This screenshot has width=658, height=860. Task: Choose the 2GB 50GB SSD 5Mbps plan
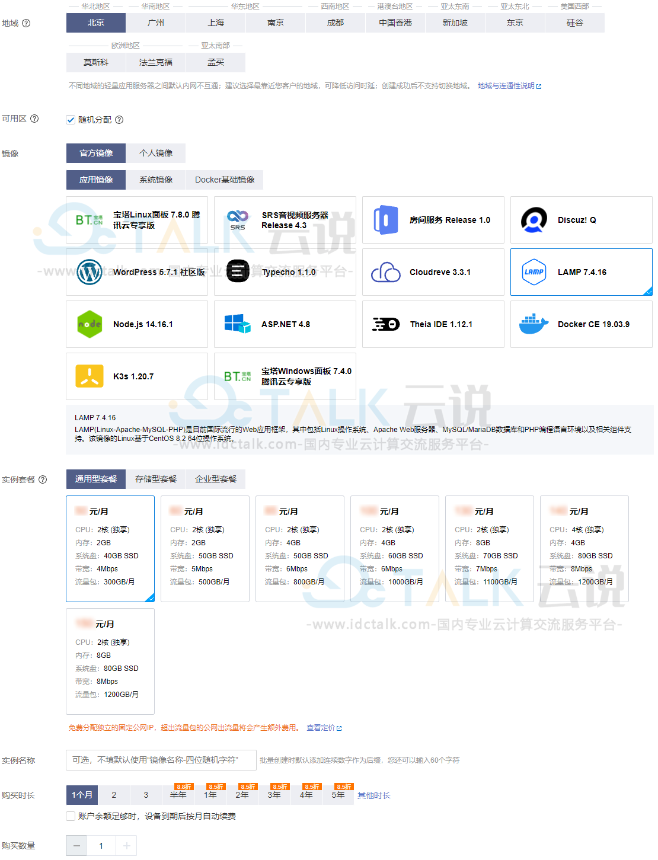(205, 549)
